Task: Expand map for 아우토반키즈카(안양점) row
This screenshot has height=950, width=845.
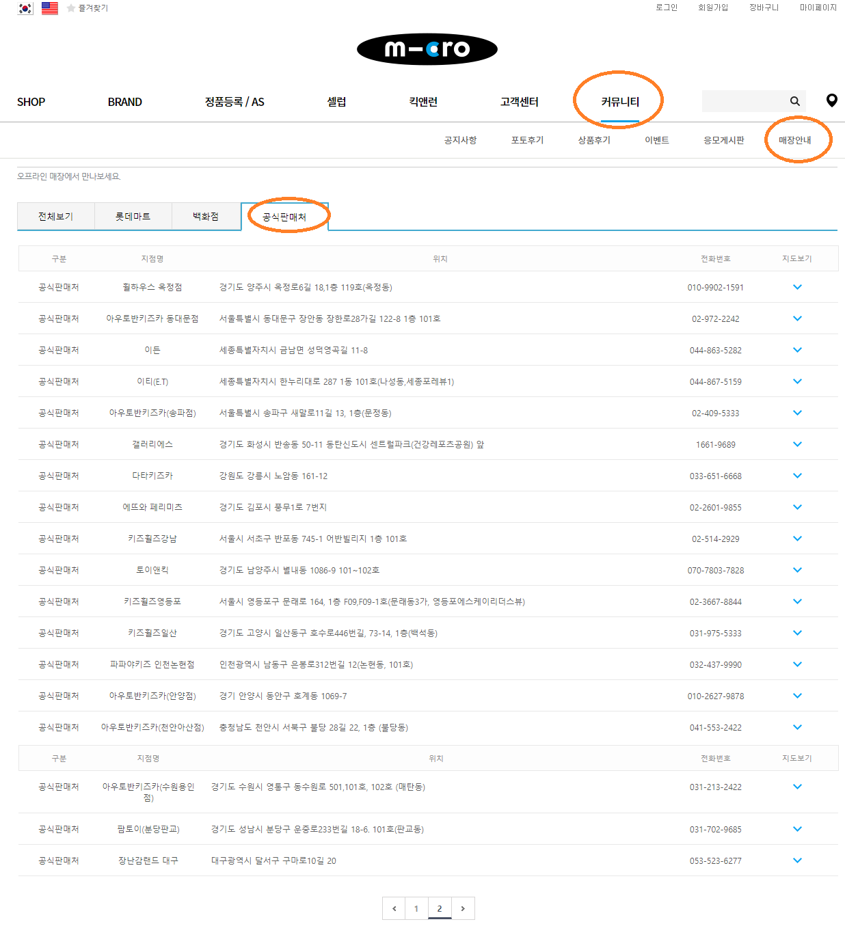Action: tap(797, 696)
